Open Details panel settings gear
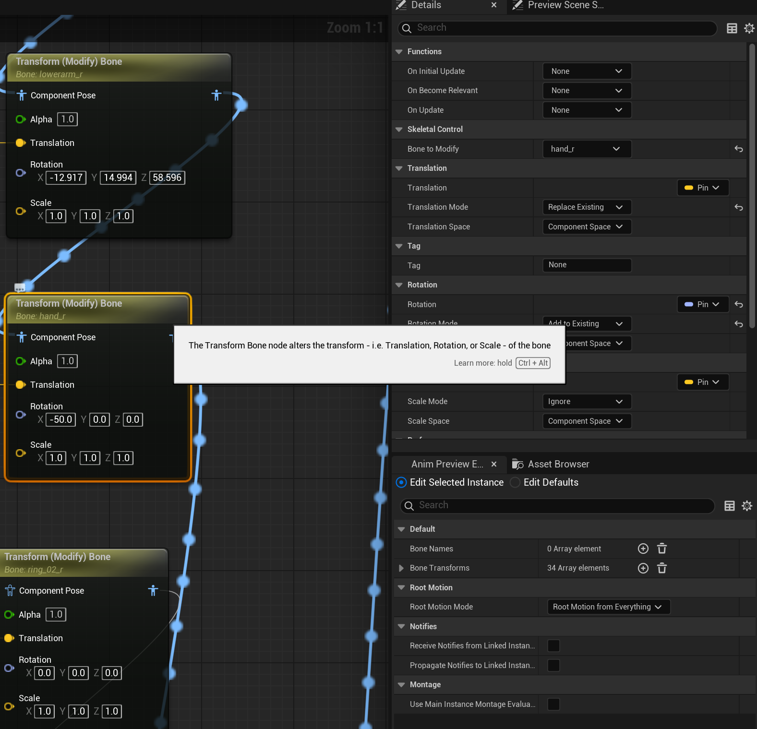This screenshot has height=729, width=757. [748, 28]
